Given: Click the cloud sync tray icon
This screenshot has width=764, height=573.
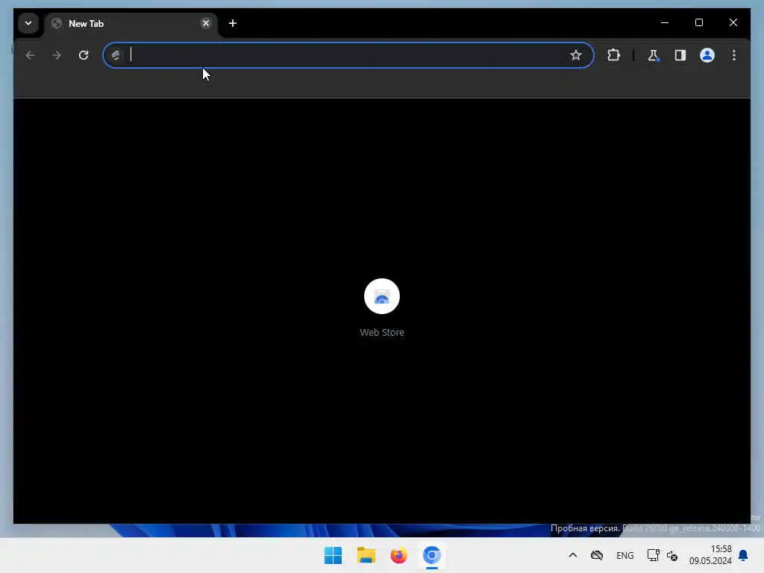Looking at the screenshot, I should [597, 555].
